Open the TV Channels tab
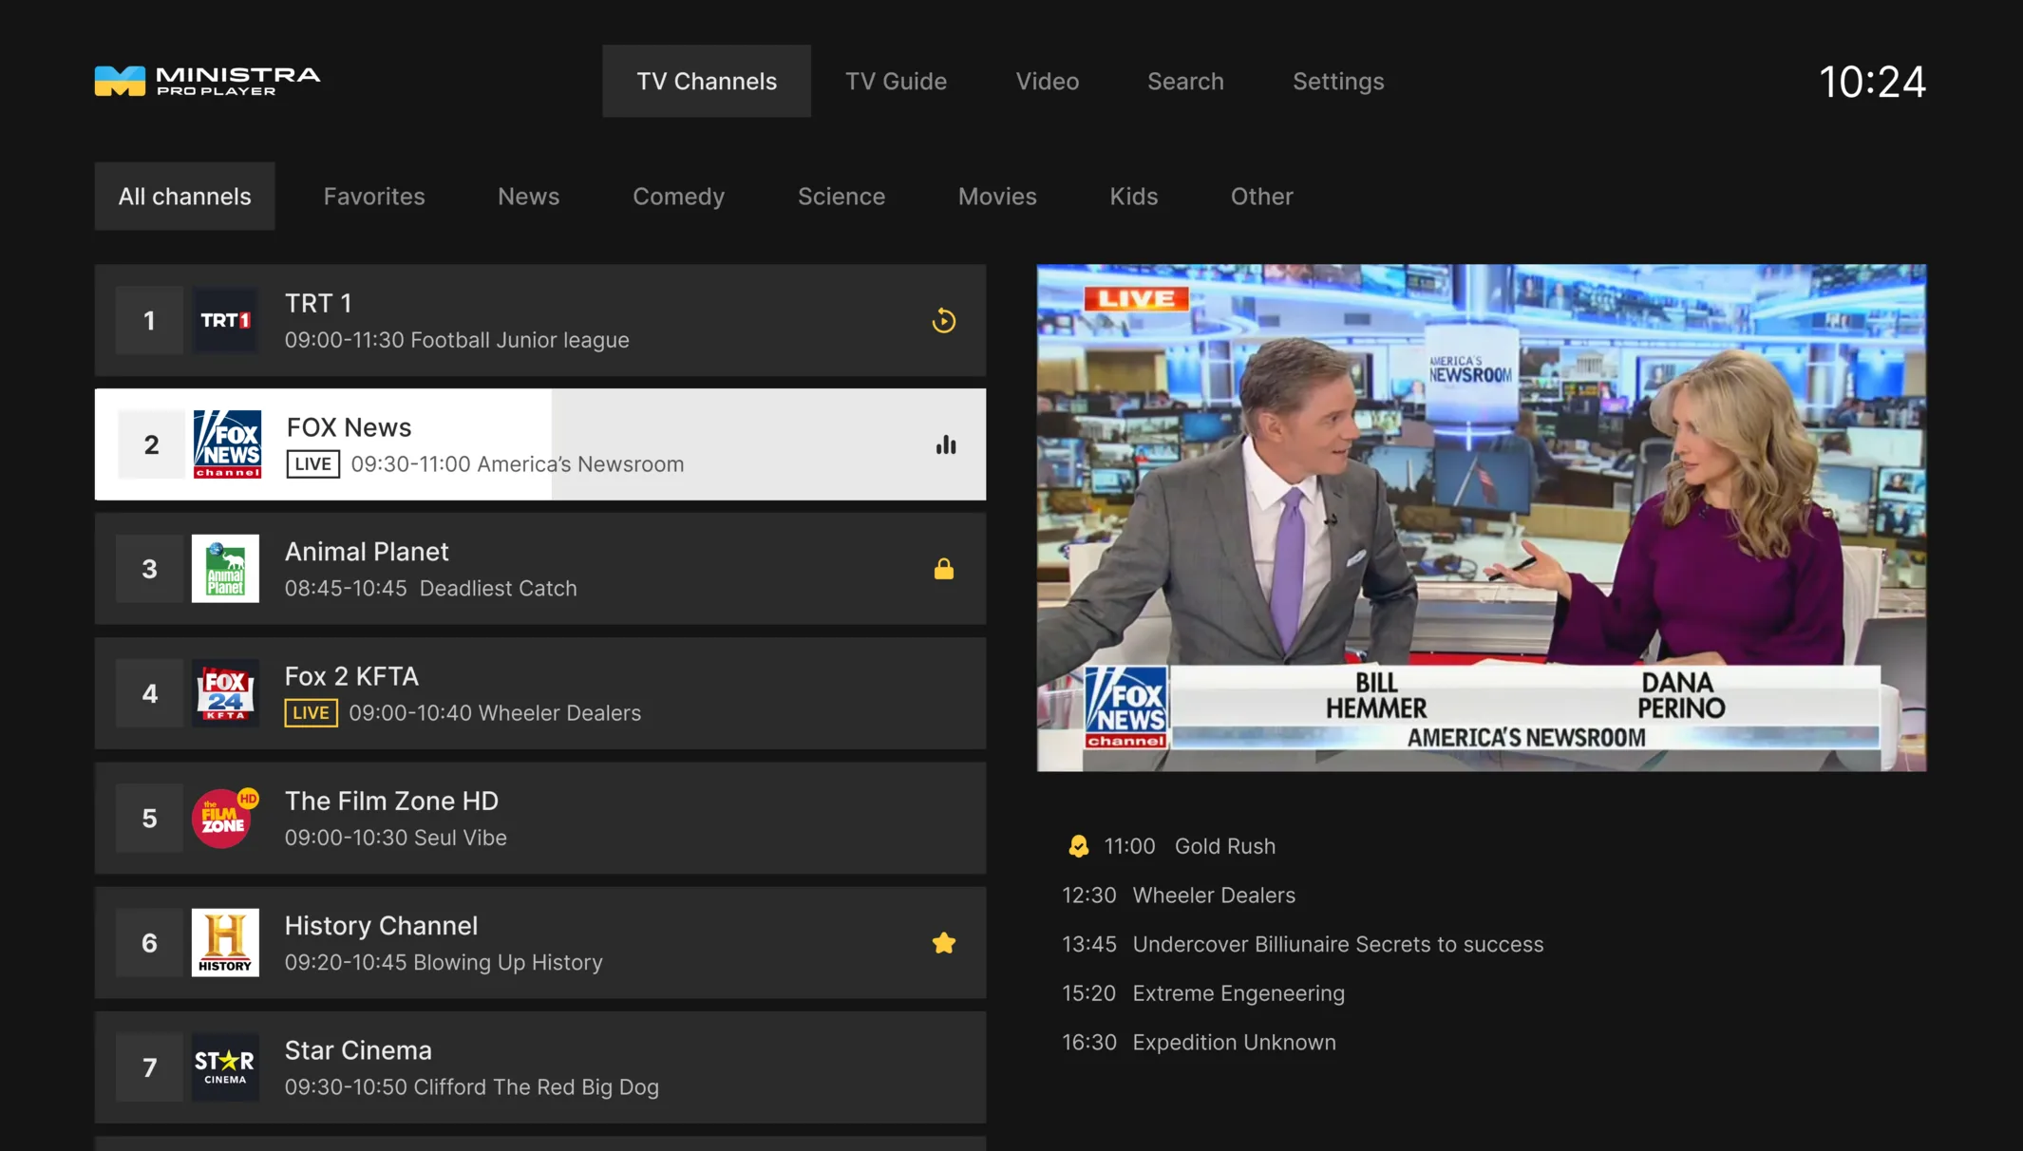Viewport: 2023px width, 1151px height. point(707,81)
